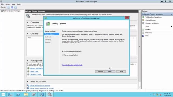Click the 'Connect to Cluster...' link under Management
Image resolution: width=173 pixels, height=97 pixels.
point(36,75)
